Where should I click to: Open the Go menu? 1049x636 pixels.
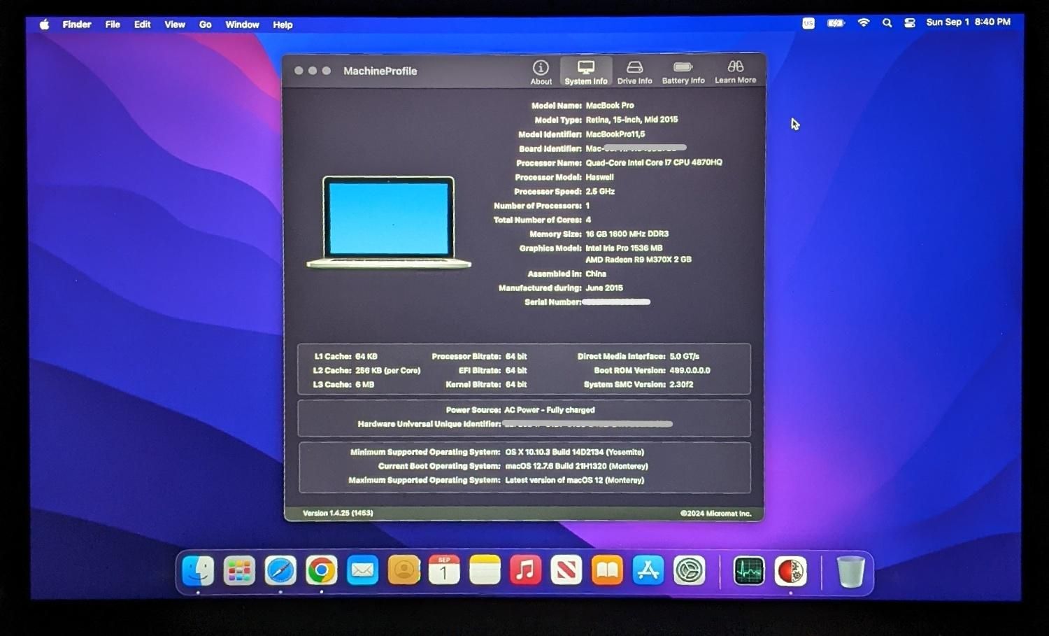click(x=205, y=24)
